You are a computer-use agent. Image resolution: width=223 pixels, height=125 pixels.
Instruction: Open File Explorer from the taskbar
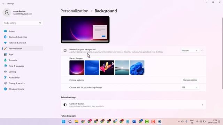(x=76, y=122)
